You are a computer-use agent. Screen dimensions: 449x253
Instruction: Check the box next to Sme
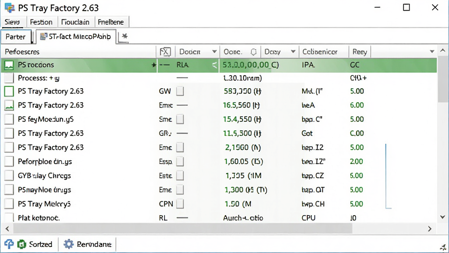180,119
